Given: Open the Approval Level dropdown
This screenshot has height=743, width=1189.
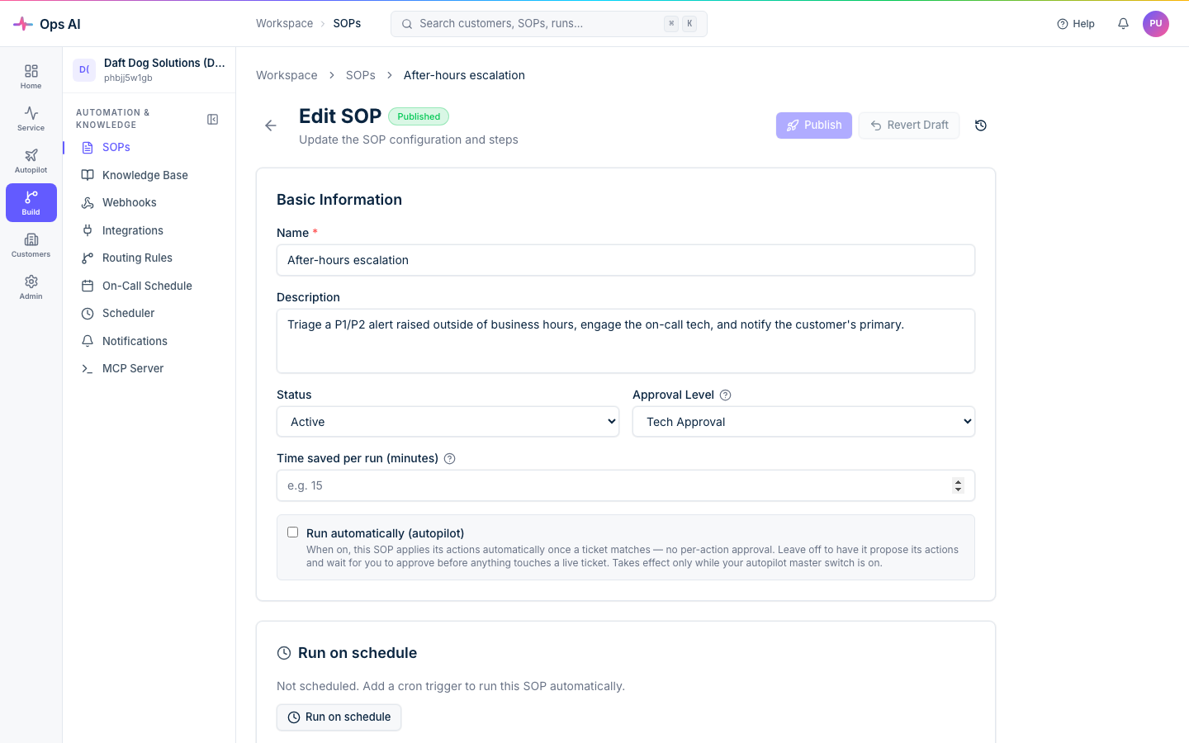Looking at the screenshot, I should pyautogui.click(x=803, y=422).
